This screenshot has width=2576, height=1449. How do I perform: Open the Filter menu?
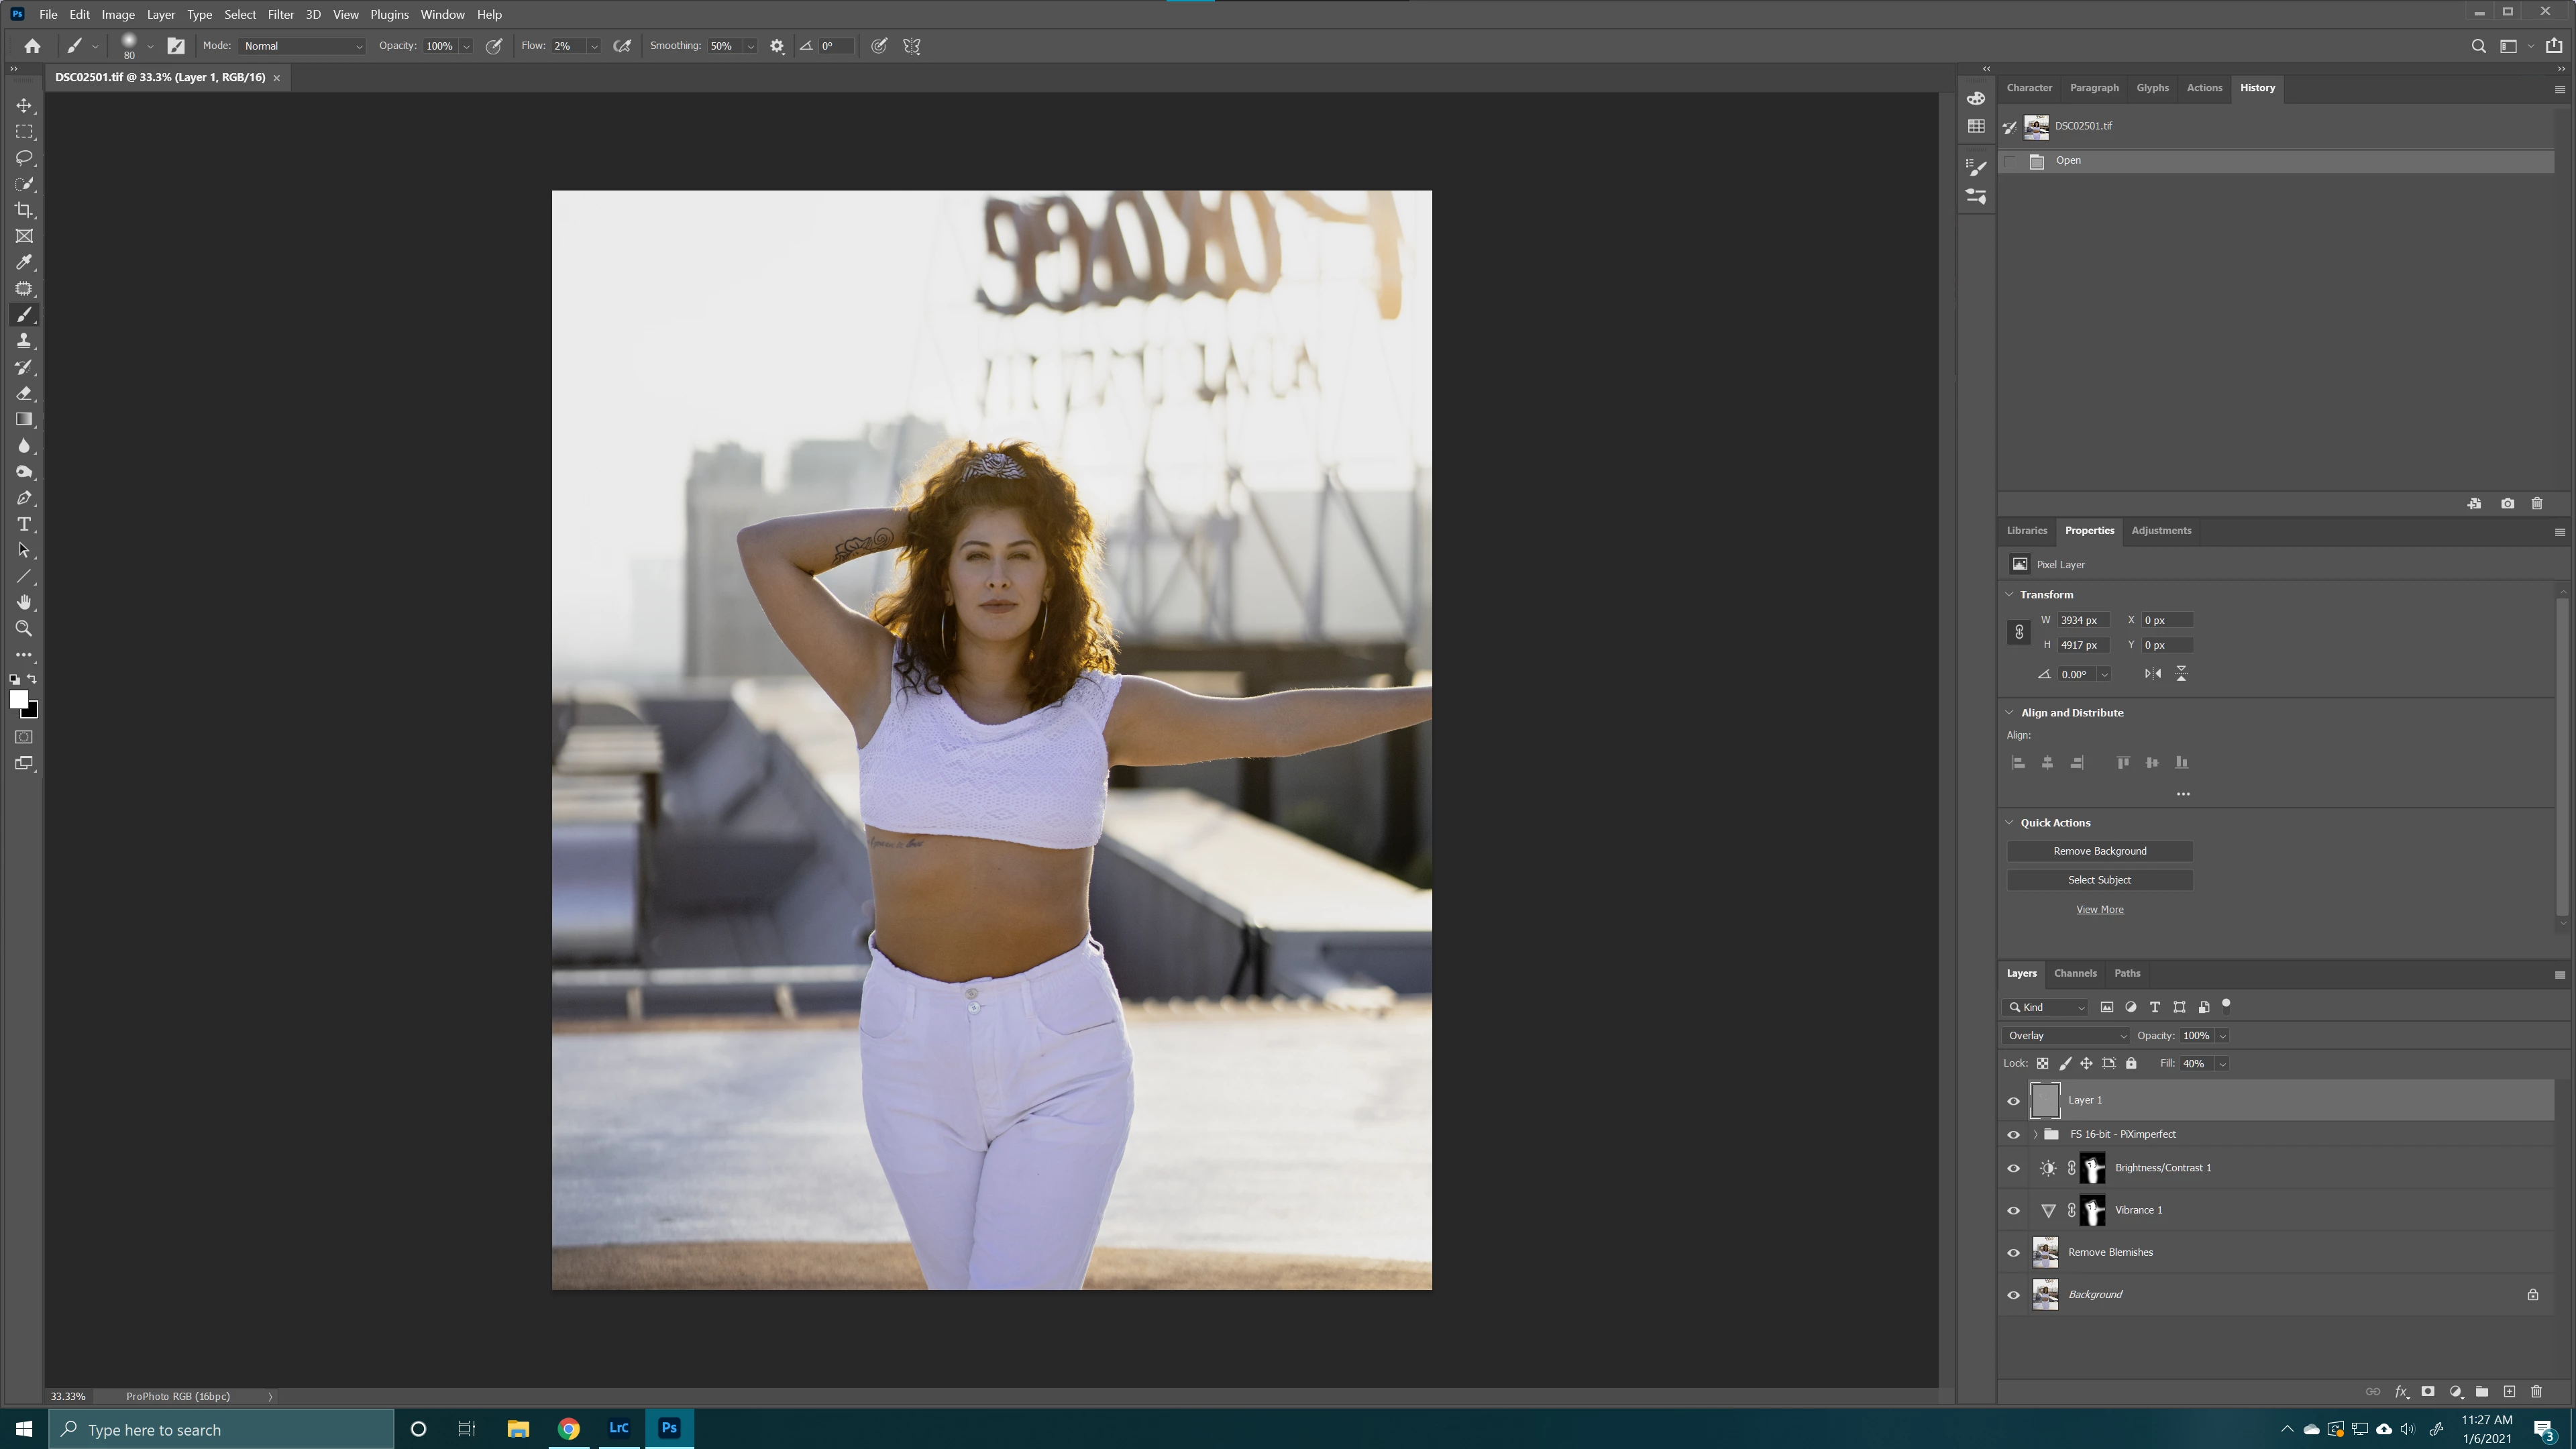point(280,15)
